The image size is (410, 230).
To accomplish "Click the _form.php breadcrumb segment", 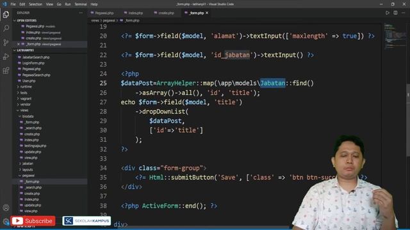I will tap(132, 20).
